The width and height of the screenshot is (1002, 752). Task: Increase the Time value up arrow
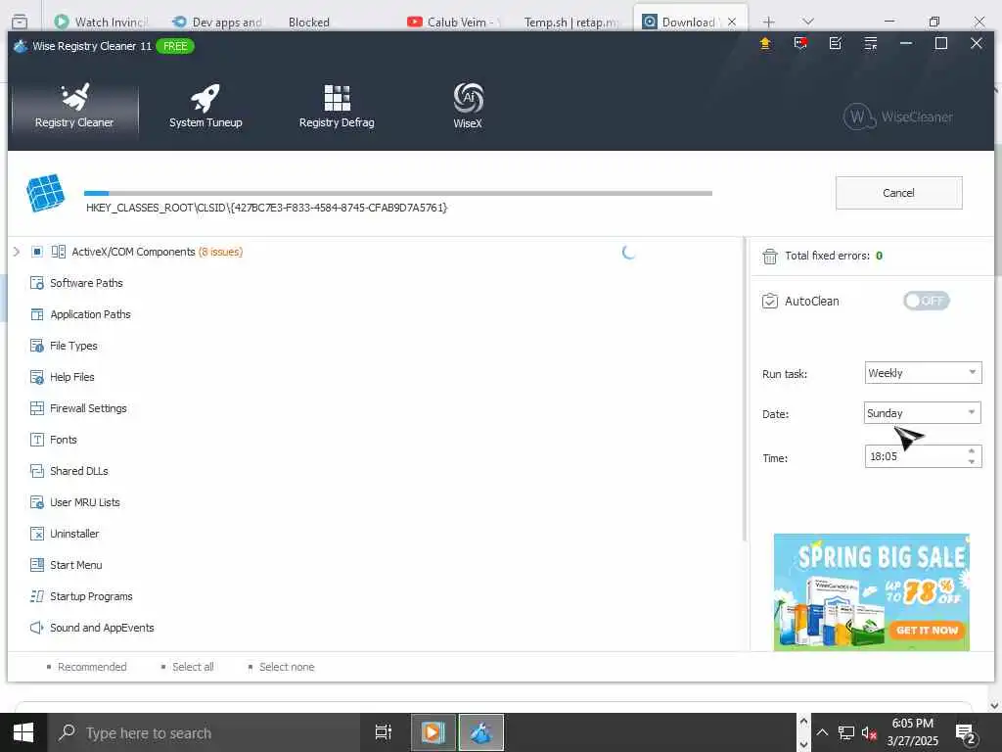pos(972,450)
